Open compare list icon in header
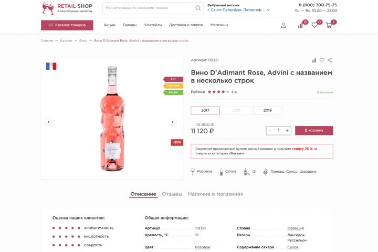 click(x=301, y=25)
